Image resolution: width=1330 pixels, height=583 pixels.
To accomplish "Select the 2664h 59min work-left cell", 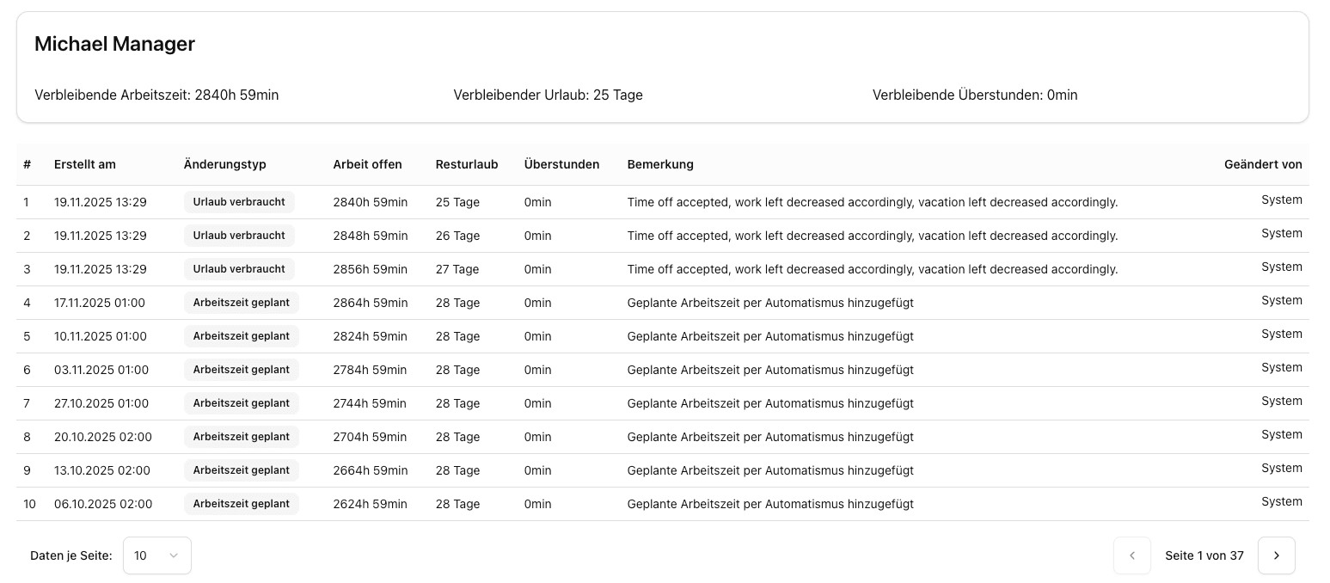I will coord(371,470).
